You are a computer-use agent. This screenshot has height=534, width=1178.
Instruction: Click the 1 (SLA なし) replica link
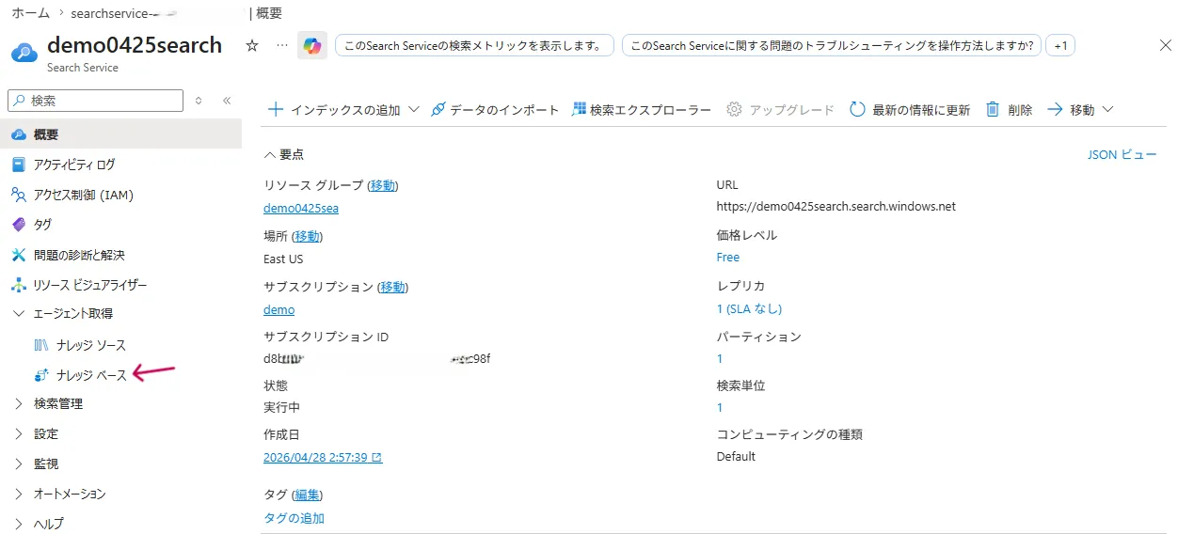pos(749,307)
